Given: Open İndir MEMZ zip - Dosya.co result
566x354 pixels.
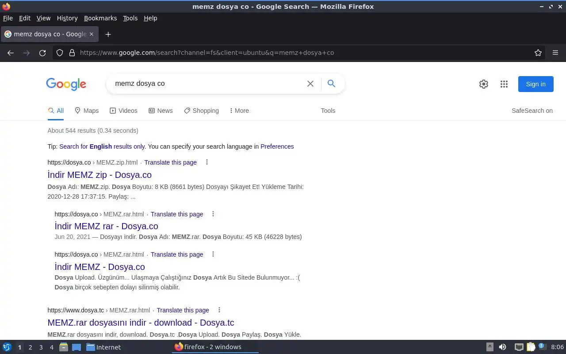Looking at the screenshot, I should coord(99,175).
